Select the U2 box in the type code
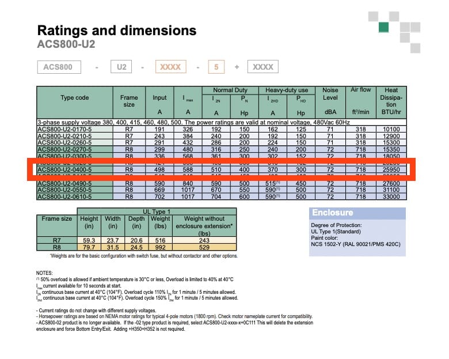The height and width of the screenshot is (359, 449). point(121,67)
